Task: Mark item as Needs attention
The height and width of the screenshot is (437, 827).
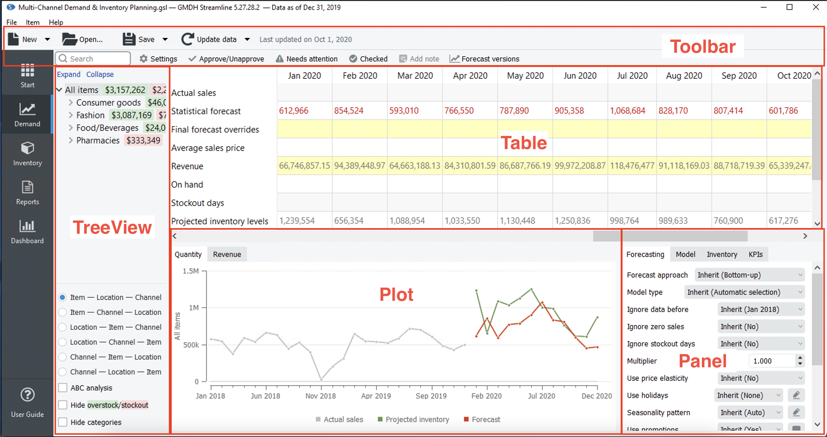Action: pyautogui.click(x=307, y=59)
